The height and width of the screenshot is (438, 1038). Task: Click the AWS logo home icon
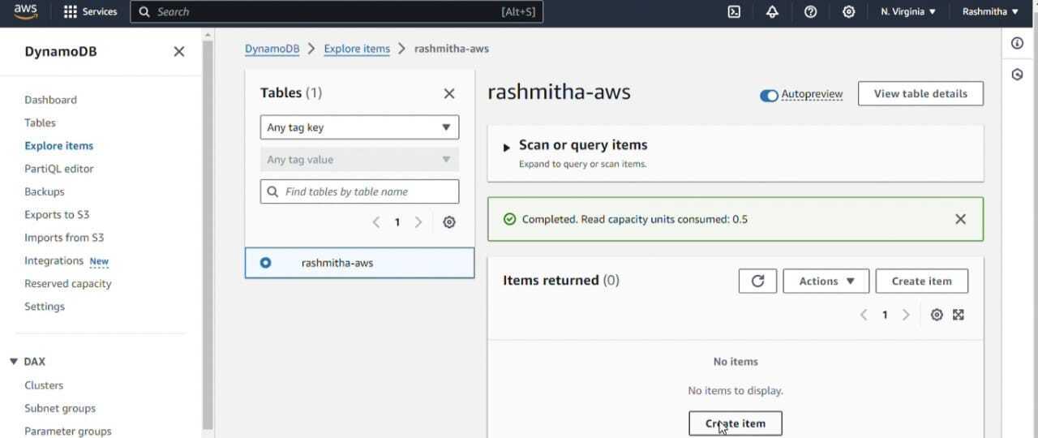point(25,11)
